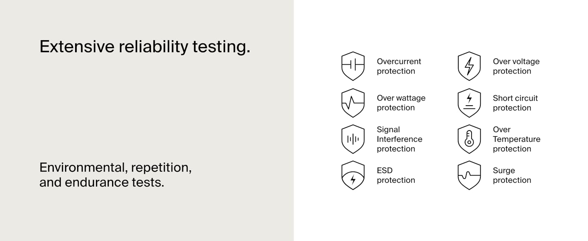Click the 'Overcurrent protection' label
The height and width of the screenshot is (241, 588).
pos(399,66)
